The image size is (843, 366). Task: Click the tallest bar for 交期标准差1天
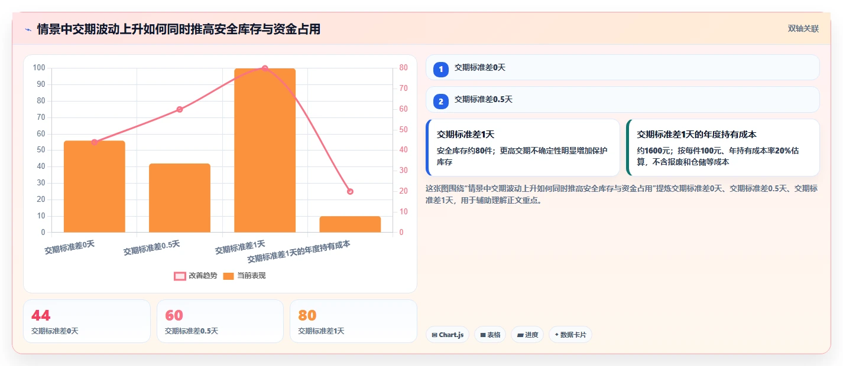(265, 151)
